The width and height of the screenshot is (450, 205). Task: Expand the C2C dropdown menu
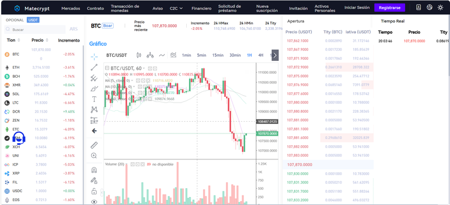point(176,8)
